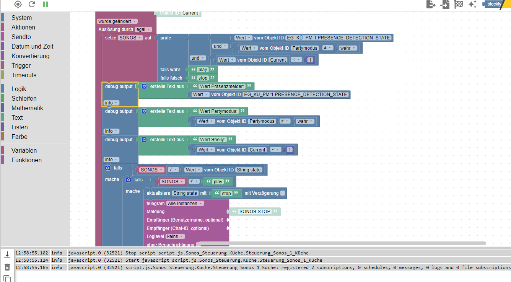511x282 pixels.
Task: Toggle 'ohne Benachrichtigung' checkbox
Action: pos(198,245)
